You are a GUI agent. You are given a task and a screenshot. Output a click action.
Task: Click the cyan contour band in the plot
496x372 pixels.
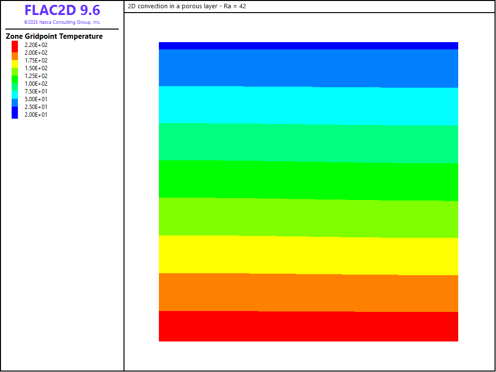point(308,105)
